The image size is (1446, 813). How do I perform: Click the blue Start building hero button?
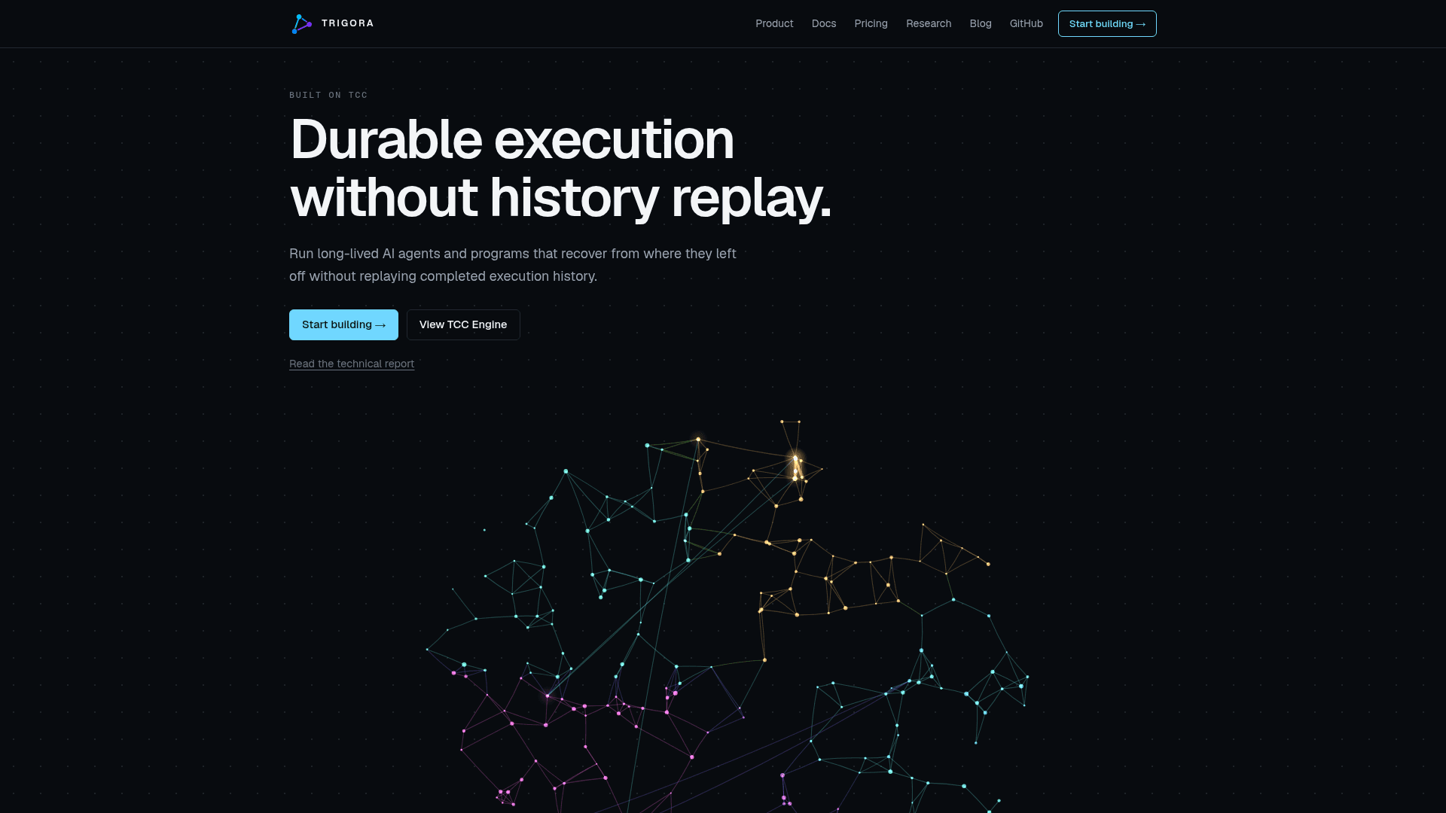[x=343, y=324]
